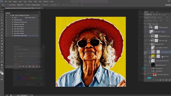Select the History Brush tool

point(2,38)
